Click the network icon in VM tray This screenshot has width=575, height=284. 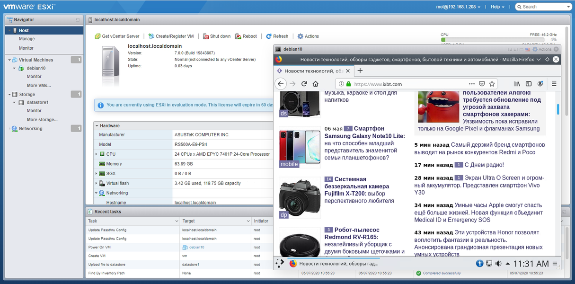pos(489,264)
